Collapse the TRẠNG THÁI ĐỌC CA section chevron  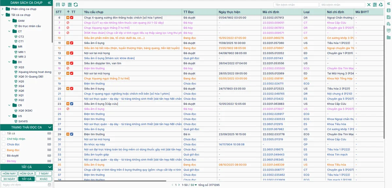pyautogui.click(x=50, y=128)
